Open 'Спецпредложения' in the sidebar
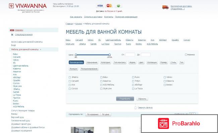 [24, 35]
